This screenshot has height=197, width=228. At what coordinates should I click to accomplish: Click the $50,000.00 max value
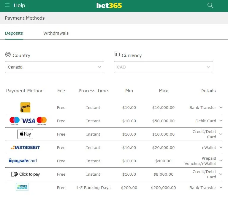pos(164,121)
